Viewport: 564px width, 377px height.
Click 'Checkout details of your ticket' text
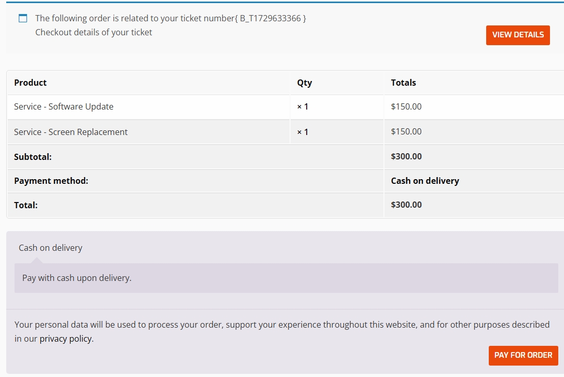point(93,32)
